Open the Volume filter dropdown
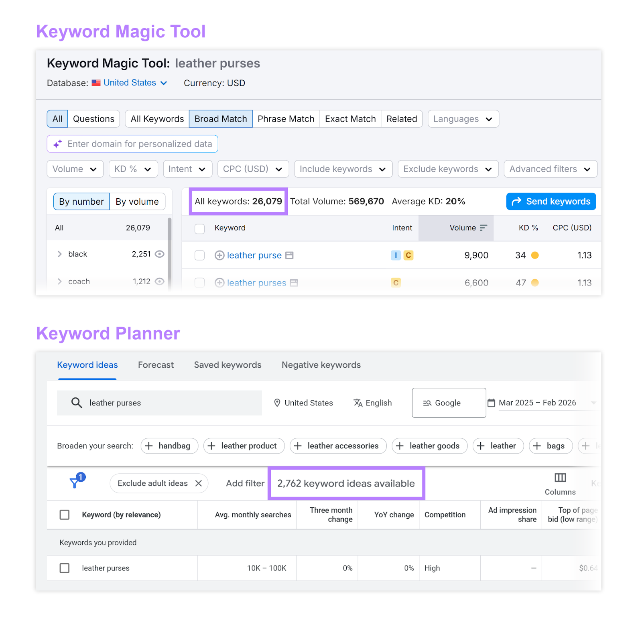 (x=75, y=169)
